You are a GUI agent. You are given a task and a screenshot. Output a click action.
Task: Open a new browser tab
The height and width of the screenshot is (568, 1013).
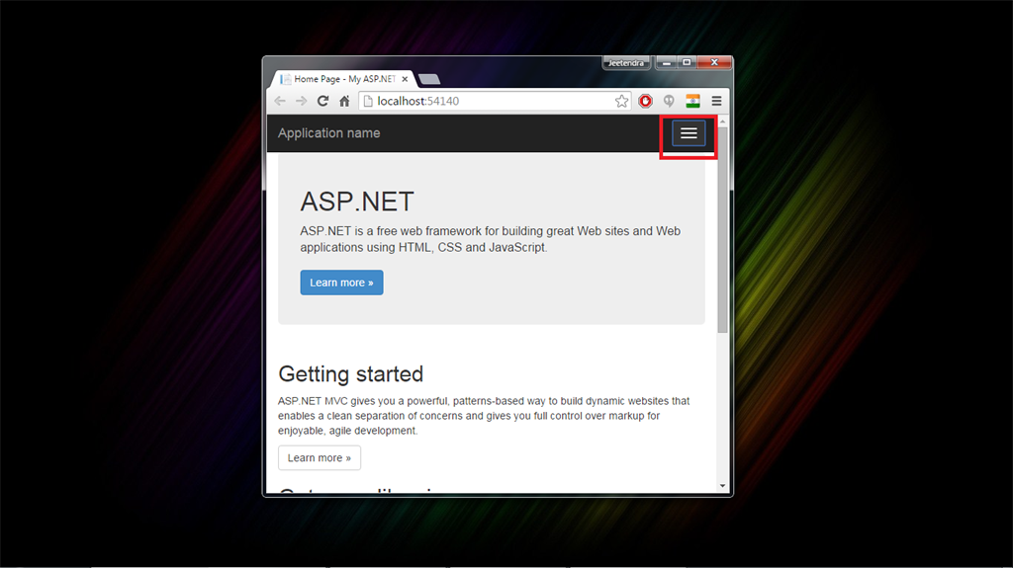429,79
